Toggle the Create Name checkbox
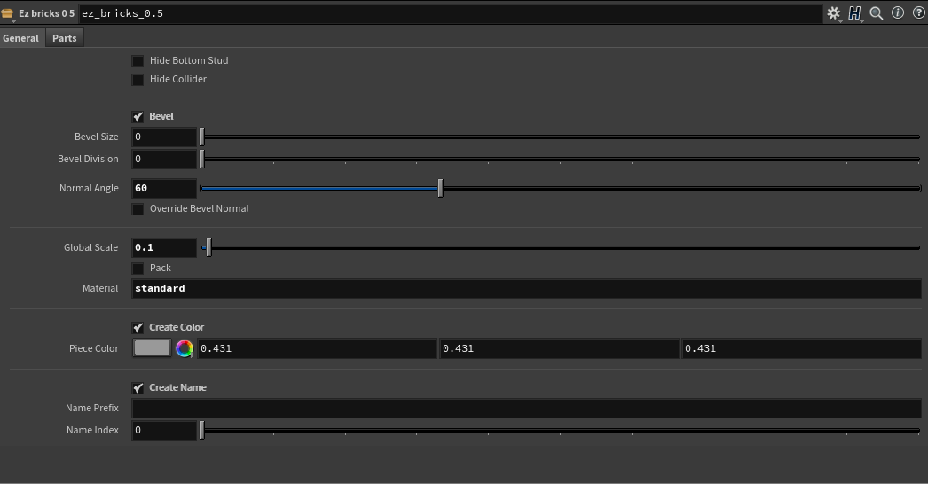928x484 pixels. point(138,388)
